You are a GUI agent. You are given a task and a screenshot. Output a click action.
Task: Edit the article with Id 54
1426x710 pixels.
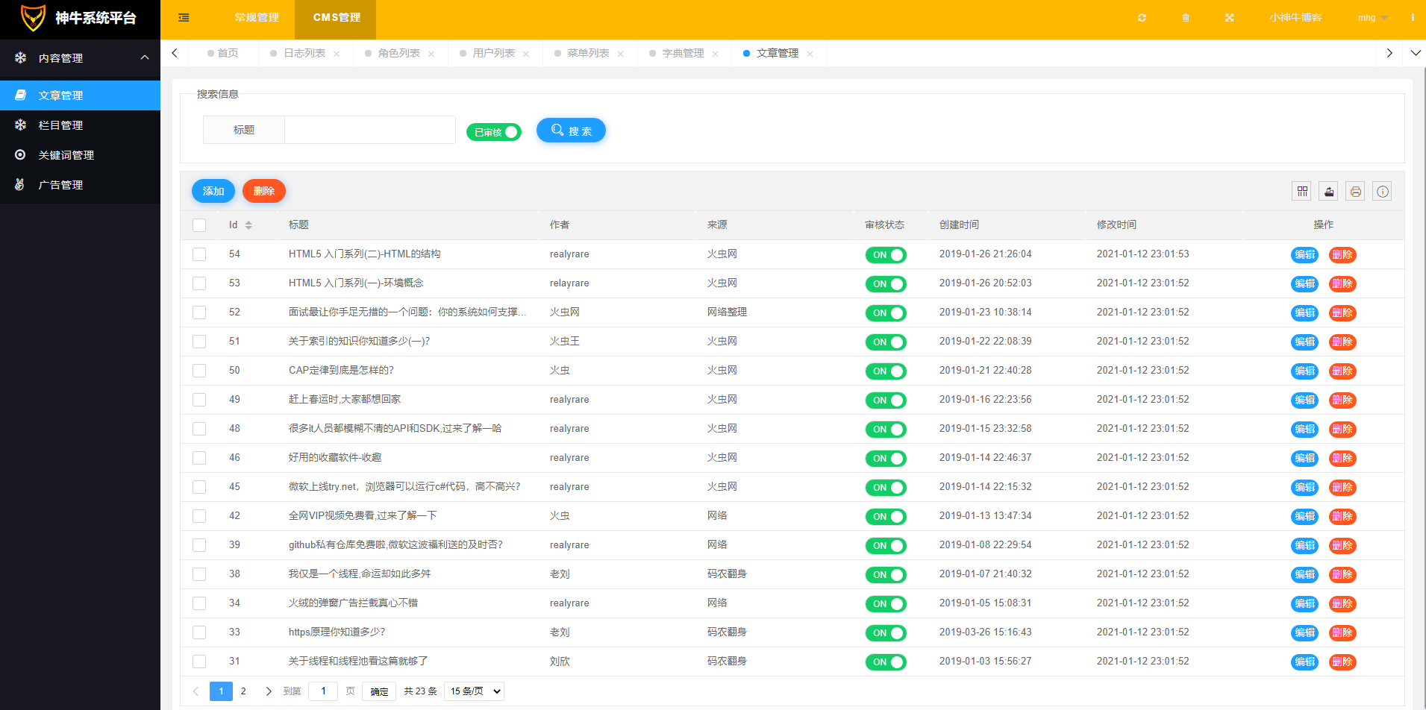coord(1304,255)
